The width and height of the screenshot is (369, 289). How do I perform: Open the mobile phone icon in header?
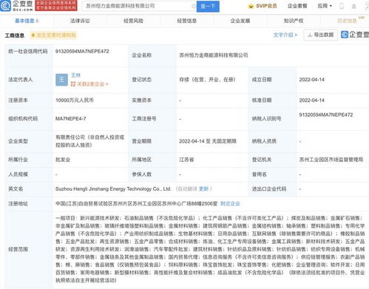pos(342,6)
